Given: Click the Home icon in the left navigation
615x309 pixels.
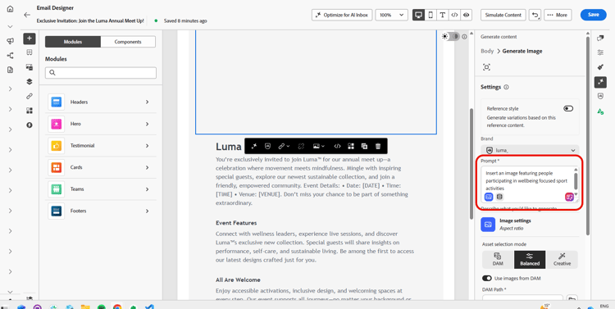Looking at the screenshot, I should click(10, 9).
